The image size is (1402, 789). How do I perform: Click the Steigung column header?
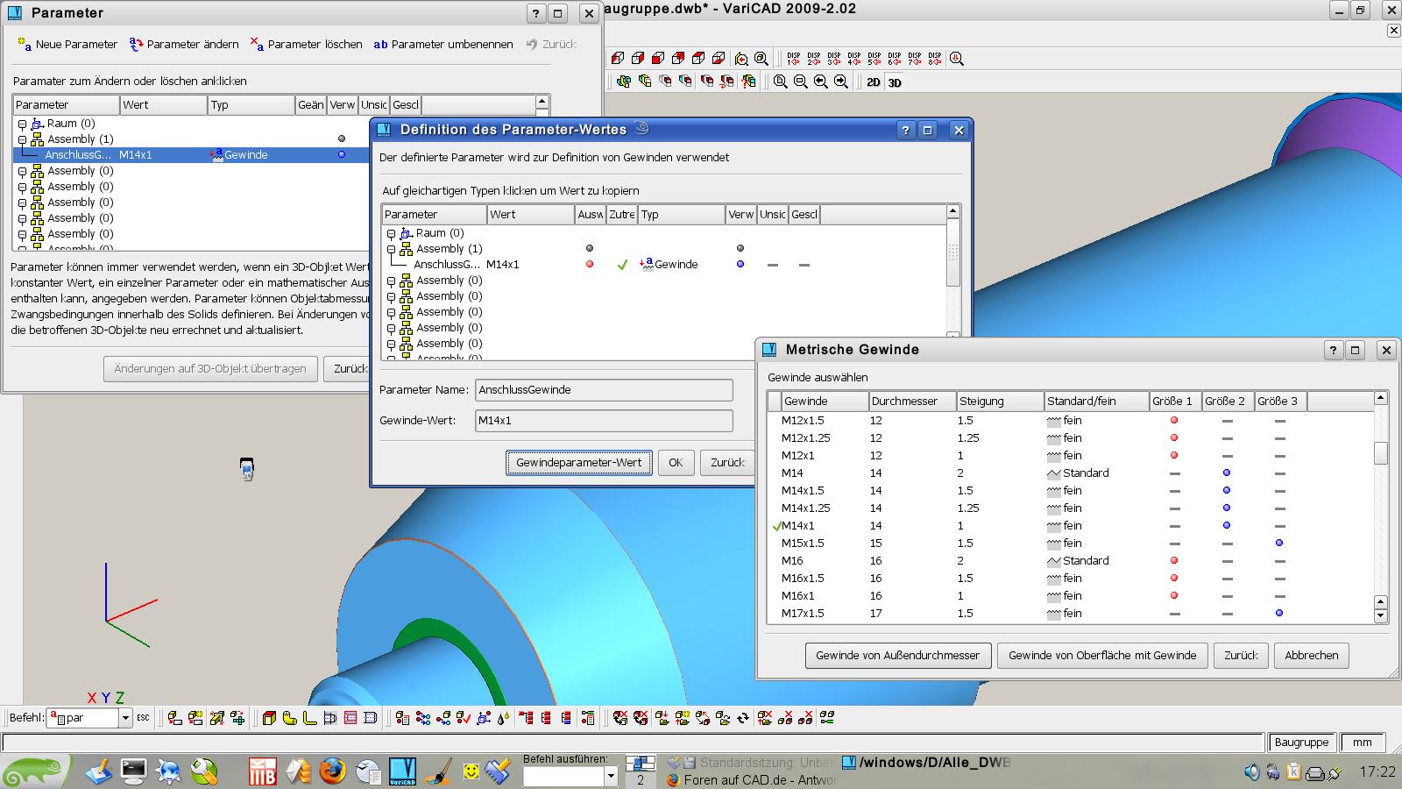pyautogui.click(x=1000, y=401)
